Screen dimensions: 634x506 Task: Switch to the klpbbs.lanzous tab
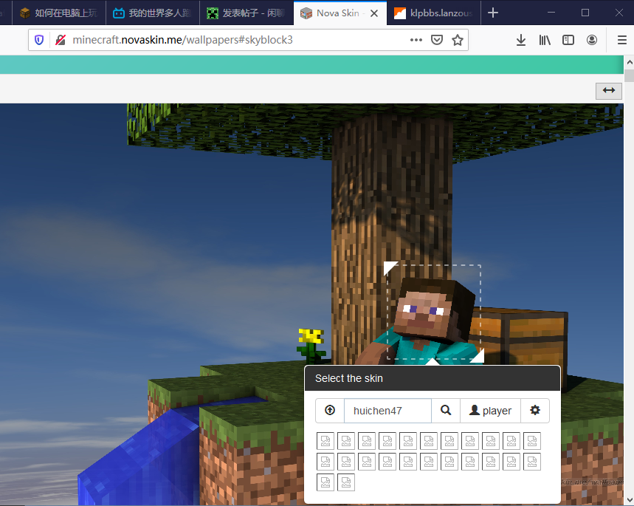coord(434,13)
